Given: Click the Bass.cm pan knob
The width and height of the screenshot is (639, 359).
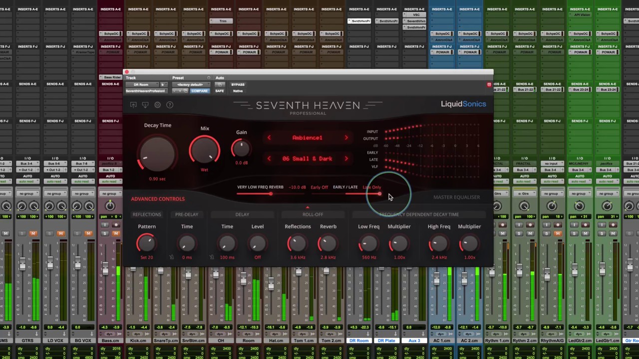Looking at the screenshot, I should coord(110,206).
